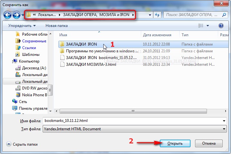This screenshot has width=231, height=154.
Task: Click the floppy drive icon for Дисковод (A:)
Action: click(18, 68)
